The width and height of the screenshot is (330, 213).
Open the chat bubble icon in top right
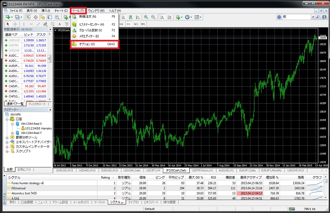(x=324, y=17)
